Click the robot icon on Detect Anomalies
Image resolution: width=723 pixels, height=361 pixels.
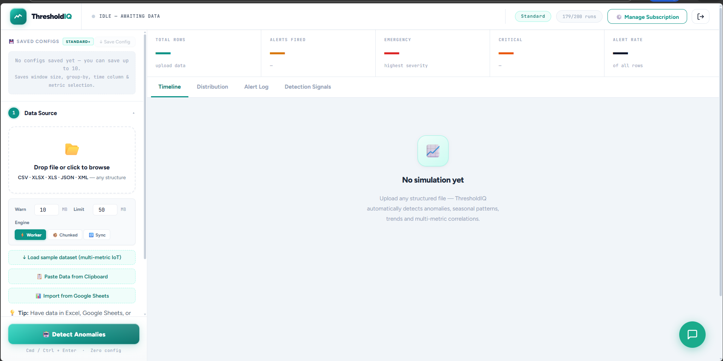click(46, 334)
